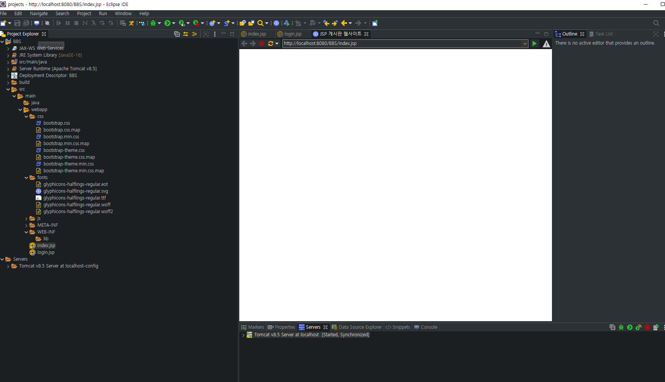The width and height of the screenshot is (665, 382).
Task: Toggle Focus on Active Task in Outline panel
Action: click(656, 34)
